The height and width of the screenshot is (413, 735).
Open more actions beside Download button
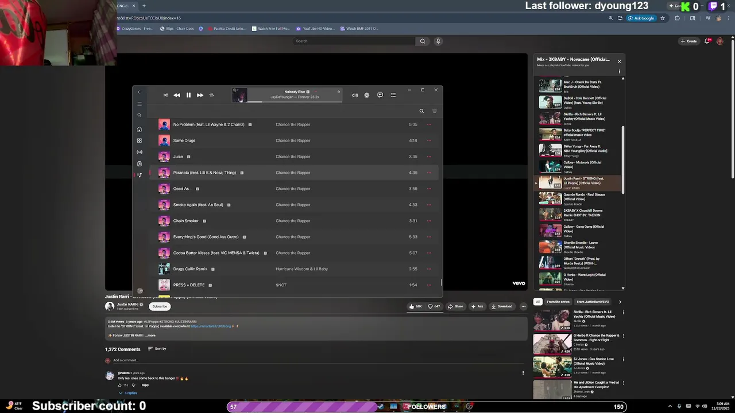[x=523, y=306]
